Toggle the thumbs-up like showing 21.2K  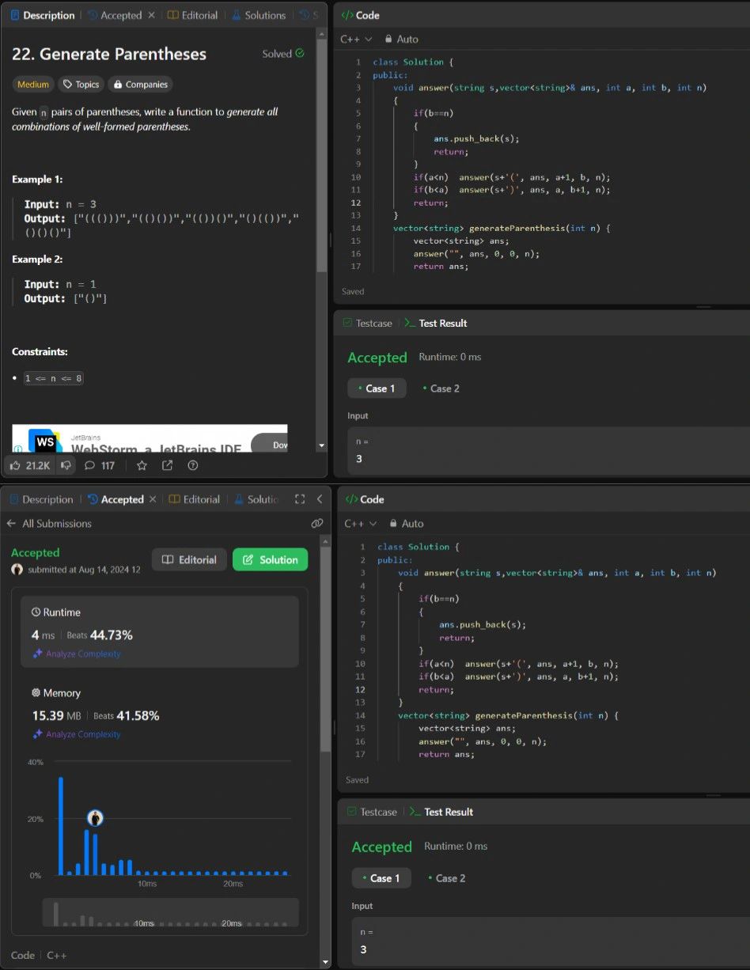[x=30, y=465]
